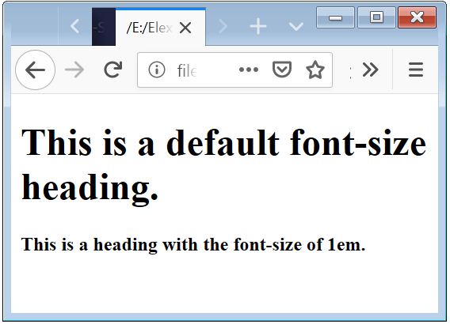Open the hamburger application menu
Viewport: 450px width, 324px height.
point(416,70)
